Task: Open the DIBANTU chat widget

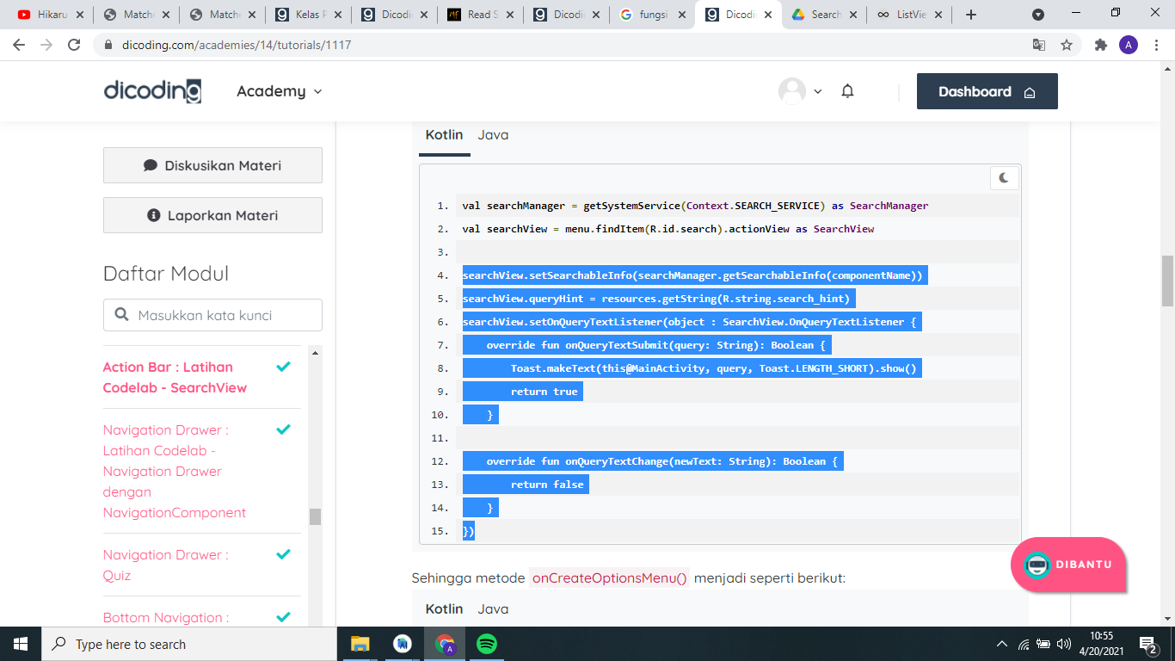Action: point(1068,565)
